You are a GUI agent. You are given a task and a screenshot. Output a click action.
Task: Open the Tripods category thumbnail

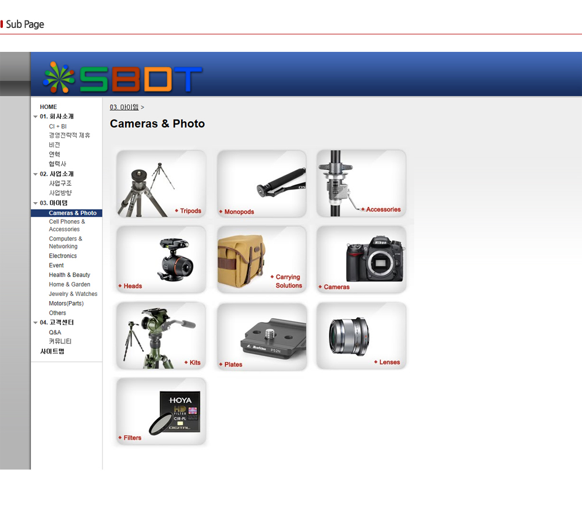pyautogui.click(x=161, y=184)
